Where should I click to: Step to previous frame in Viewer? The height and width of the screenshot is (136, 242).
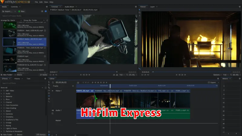pos(179,75)
